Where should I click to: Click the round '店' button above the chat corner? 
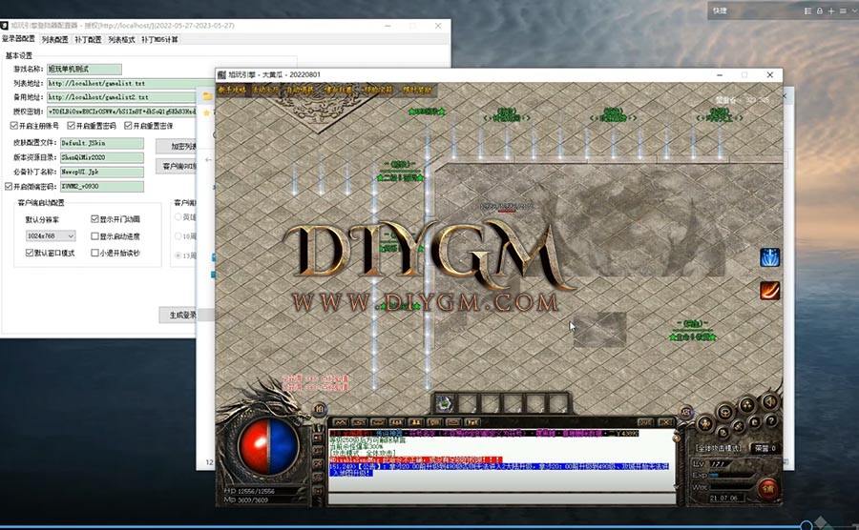(685, 412)
